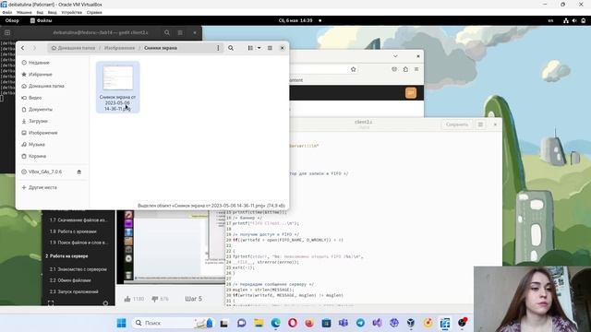Open 'Устройства' menu in VirtualBox
This screenshot has width=591, height=332.
coord(72,12)
